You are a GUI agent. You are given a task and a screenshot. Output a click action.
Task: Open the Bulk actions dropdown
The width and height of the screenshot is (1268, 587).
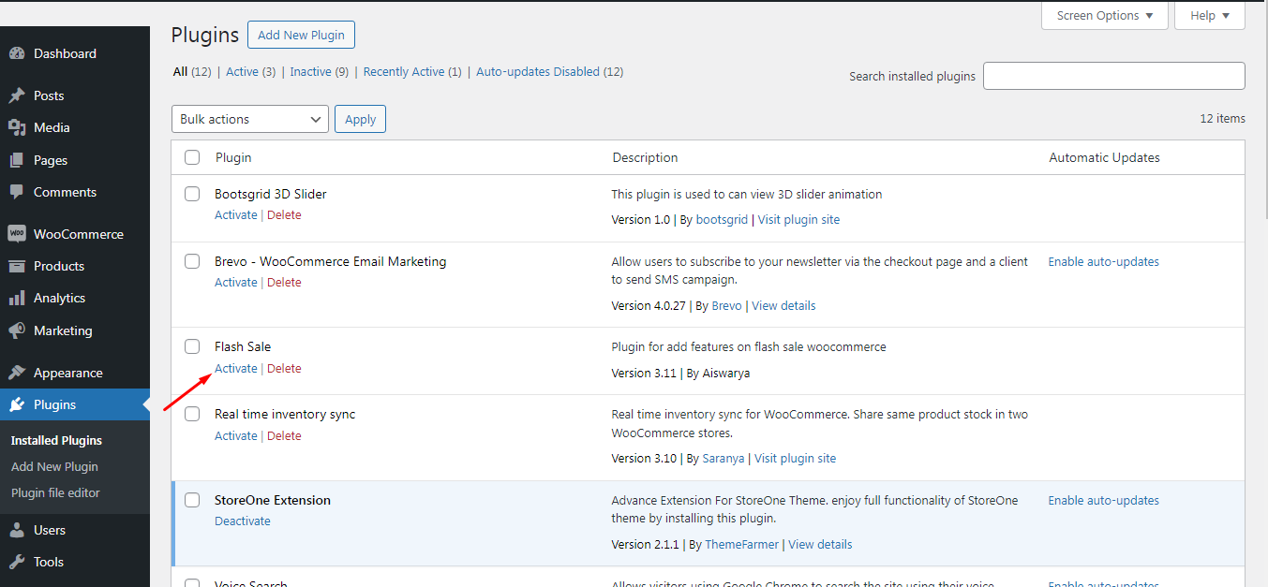[250, 119]
